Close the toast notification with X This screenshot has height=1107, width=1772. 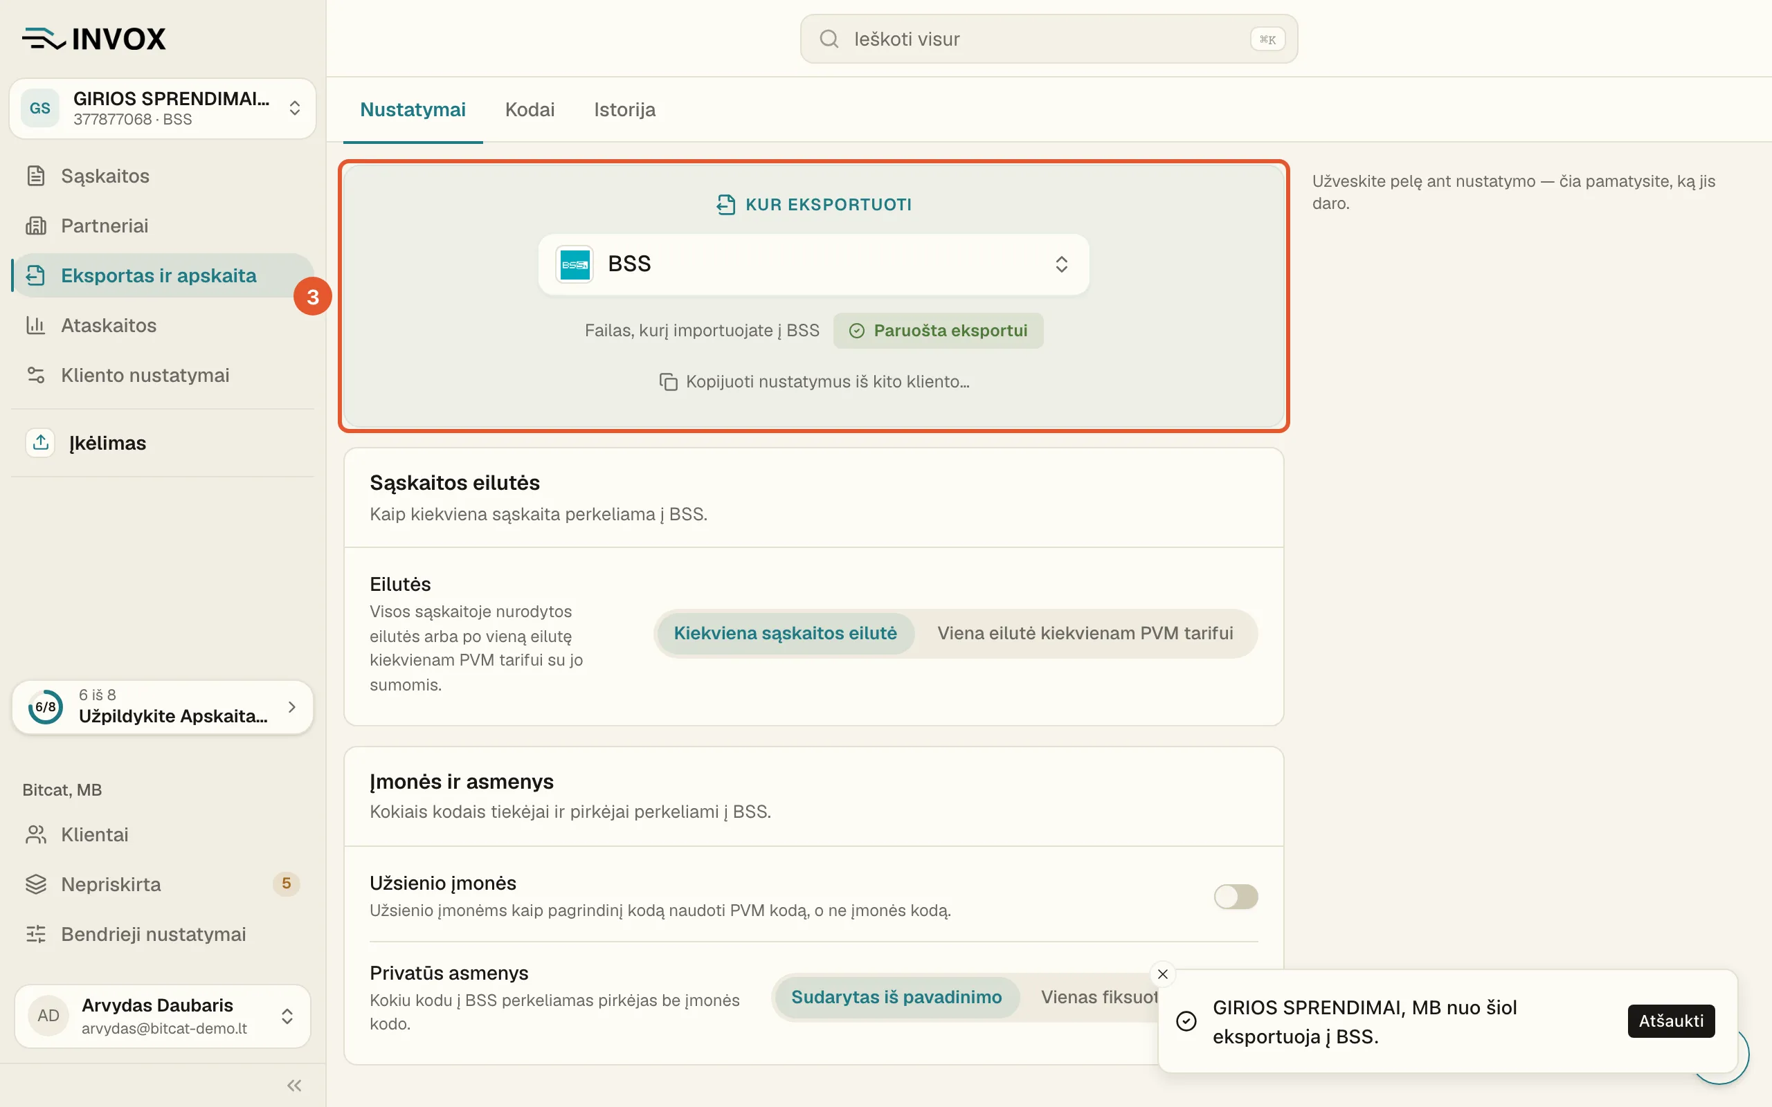coord(1163,973)
